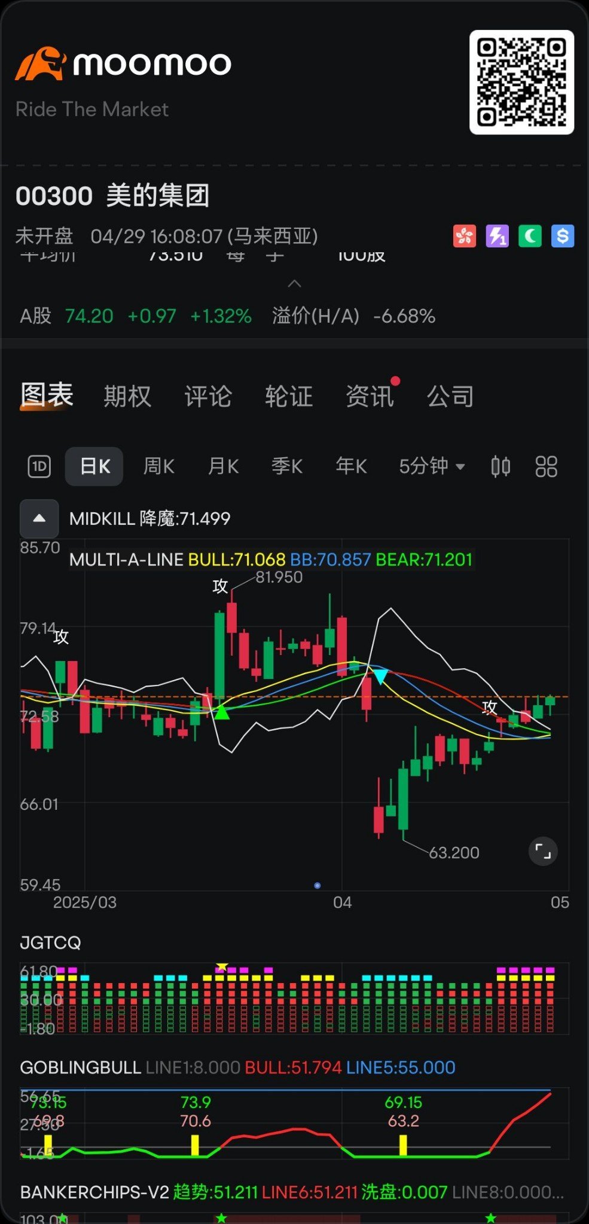This screenshot has width=589, height=1224.
Task: Tap 溢价(H/A) -6.68% premium value
Action: point(353,316)
